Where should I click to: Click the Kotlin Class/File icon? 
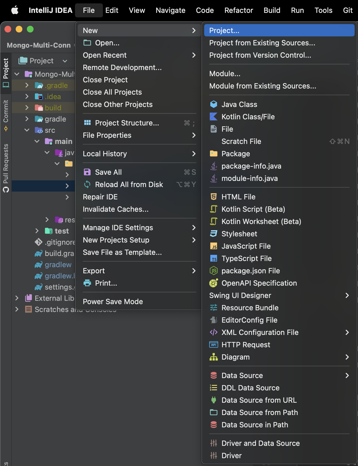coord(214,117)
